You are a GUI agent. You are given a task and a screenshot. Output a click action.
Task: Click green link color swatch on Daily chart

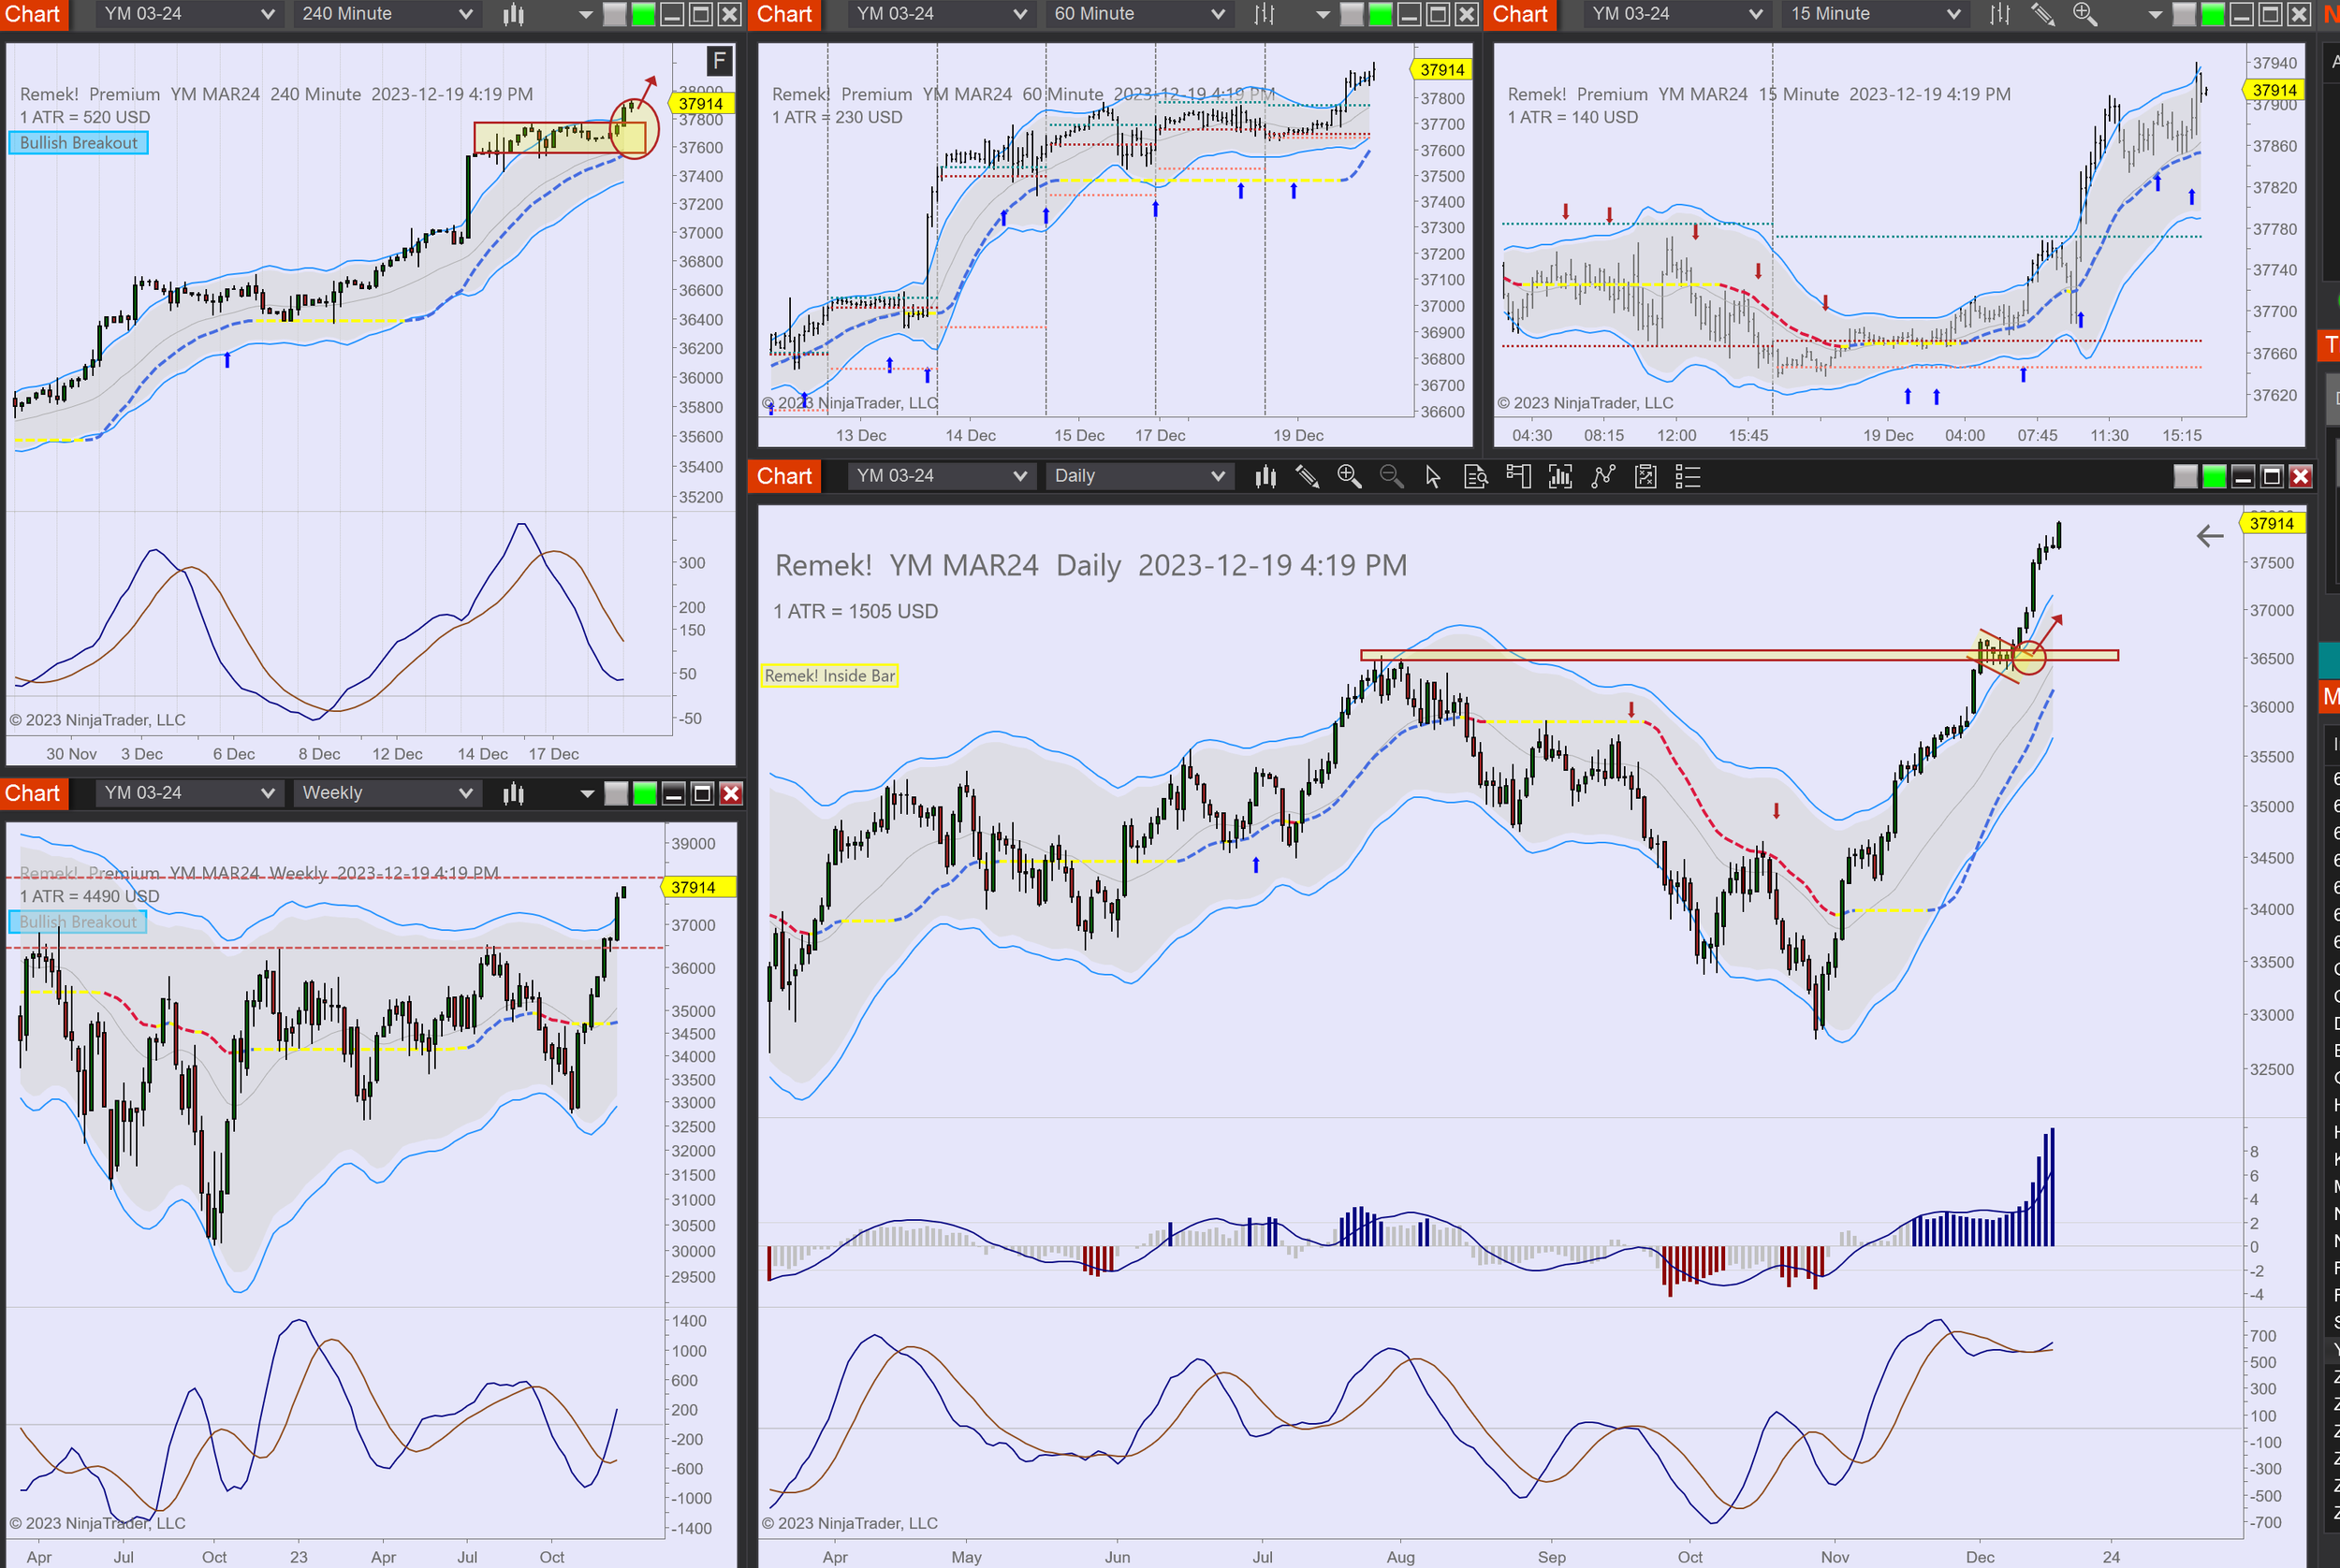click(2214, 477)
